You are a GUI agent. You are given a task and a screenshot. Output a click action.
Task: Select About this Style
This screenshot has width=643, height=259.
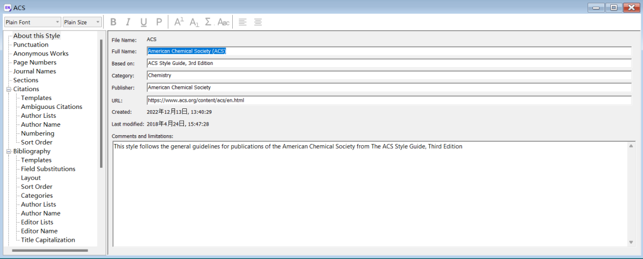point(36,36)
